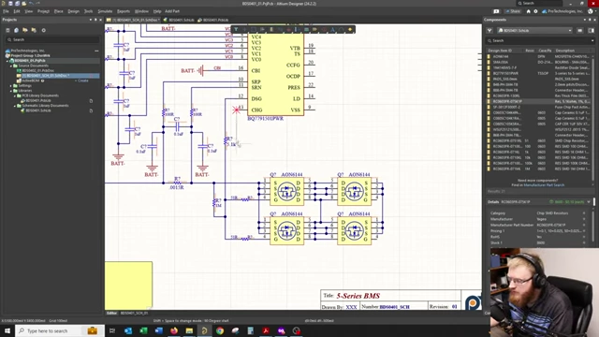Viewport: 599px width, 337px height.
Task: Click the Save icon in the title bar
Action: click(10, 4)
